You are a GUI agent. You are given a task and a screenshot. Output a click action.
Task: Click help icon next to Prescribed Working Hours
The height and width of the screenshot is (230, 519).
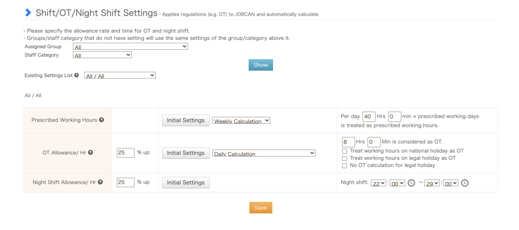pos(102,120)
